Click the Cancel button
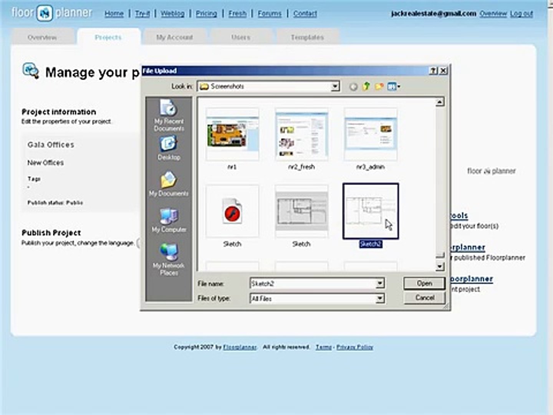 tap(424, 297)
